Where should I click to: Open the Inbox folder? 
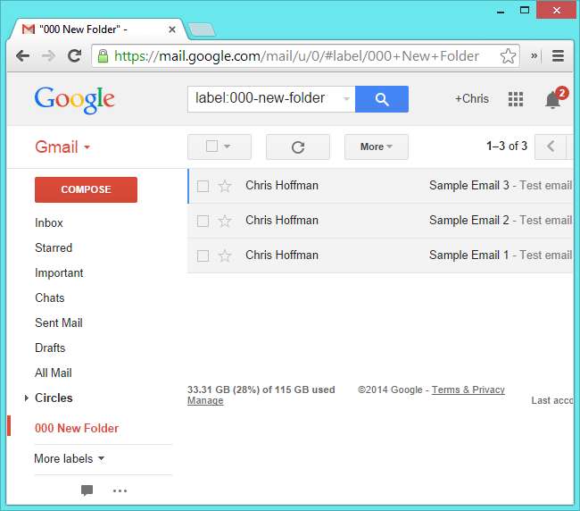[49, 223]
